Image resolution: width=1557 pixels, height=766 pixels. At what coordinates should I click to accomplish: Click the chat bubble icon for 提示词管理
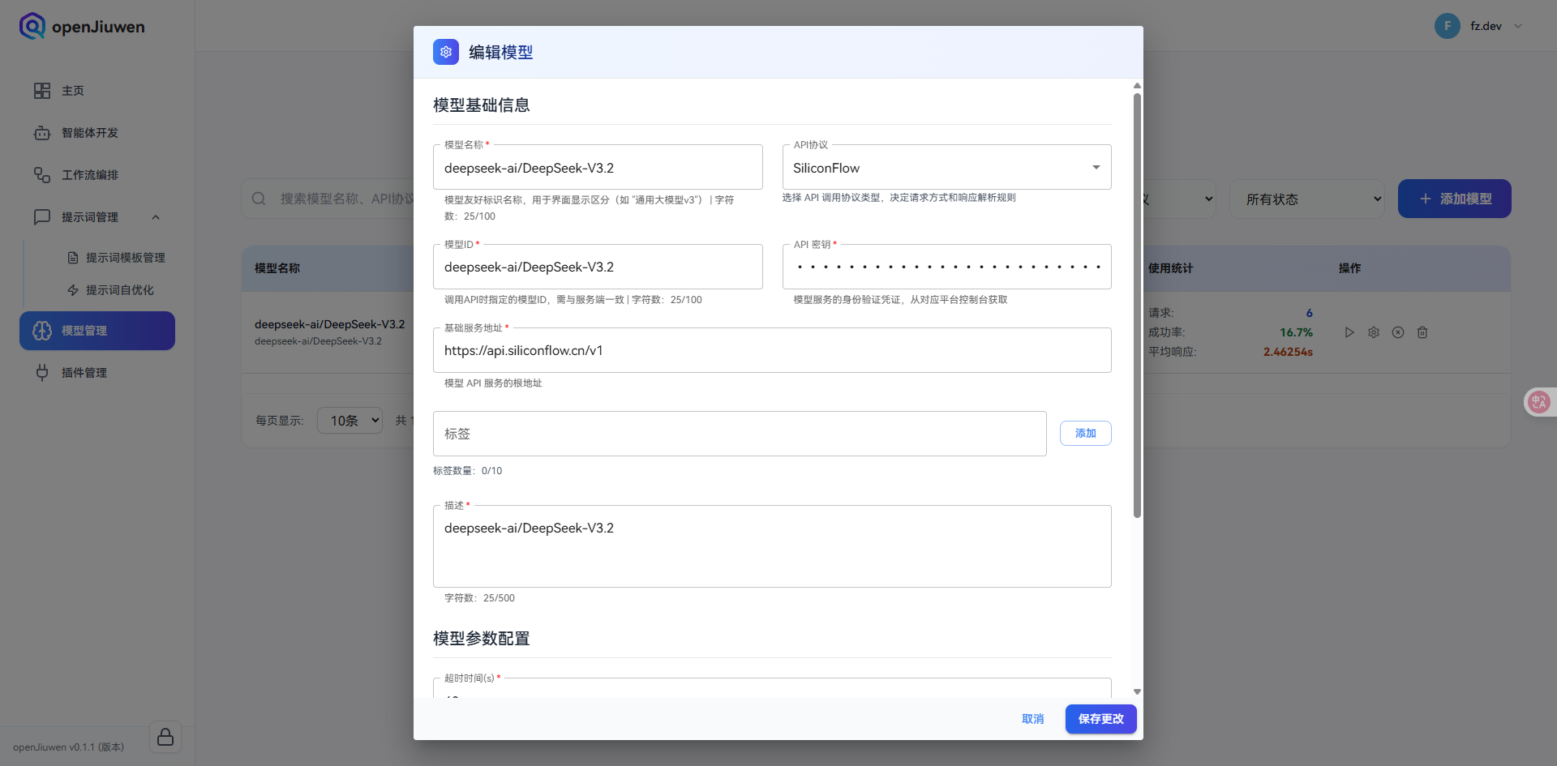(x=42, y=217)
